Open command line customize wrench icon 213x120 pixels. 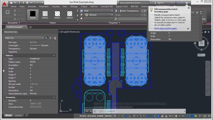[x=91, y=111]
